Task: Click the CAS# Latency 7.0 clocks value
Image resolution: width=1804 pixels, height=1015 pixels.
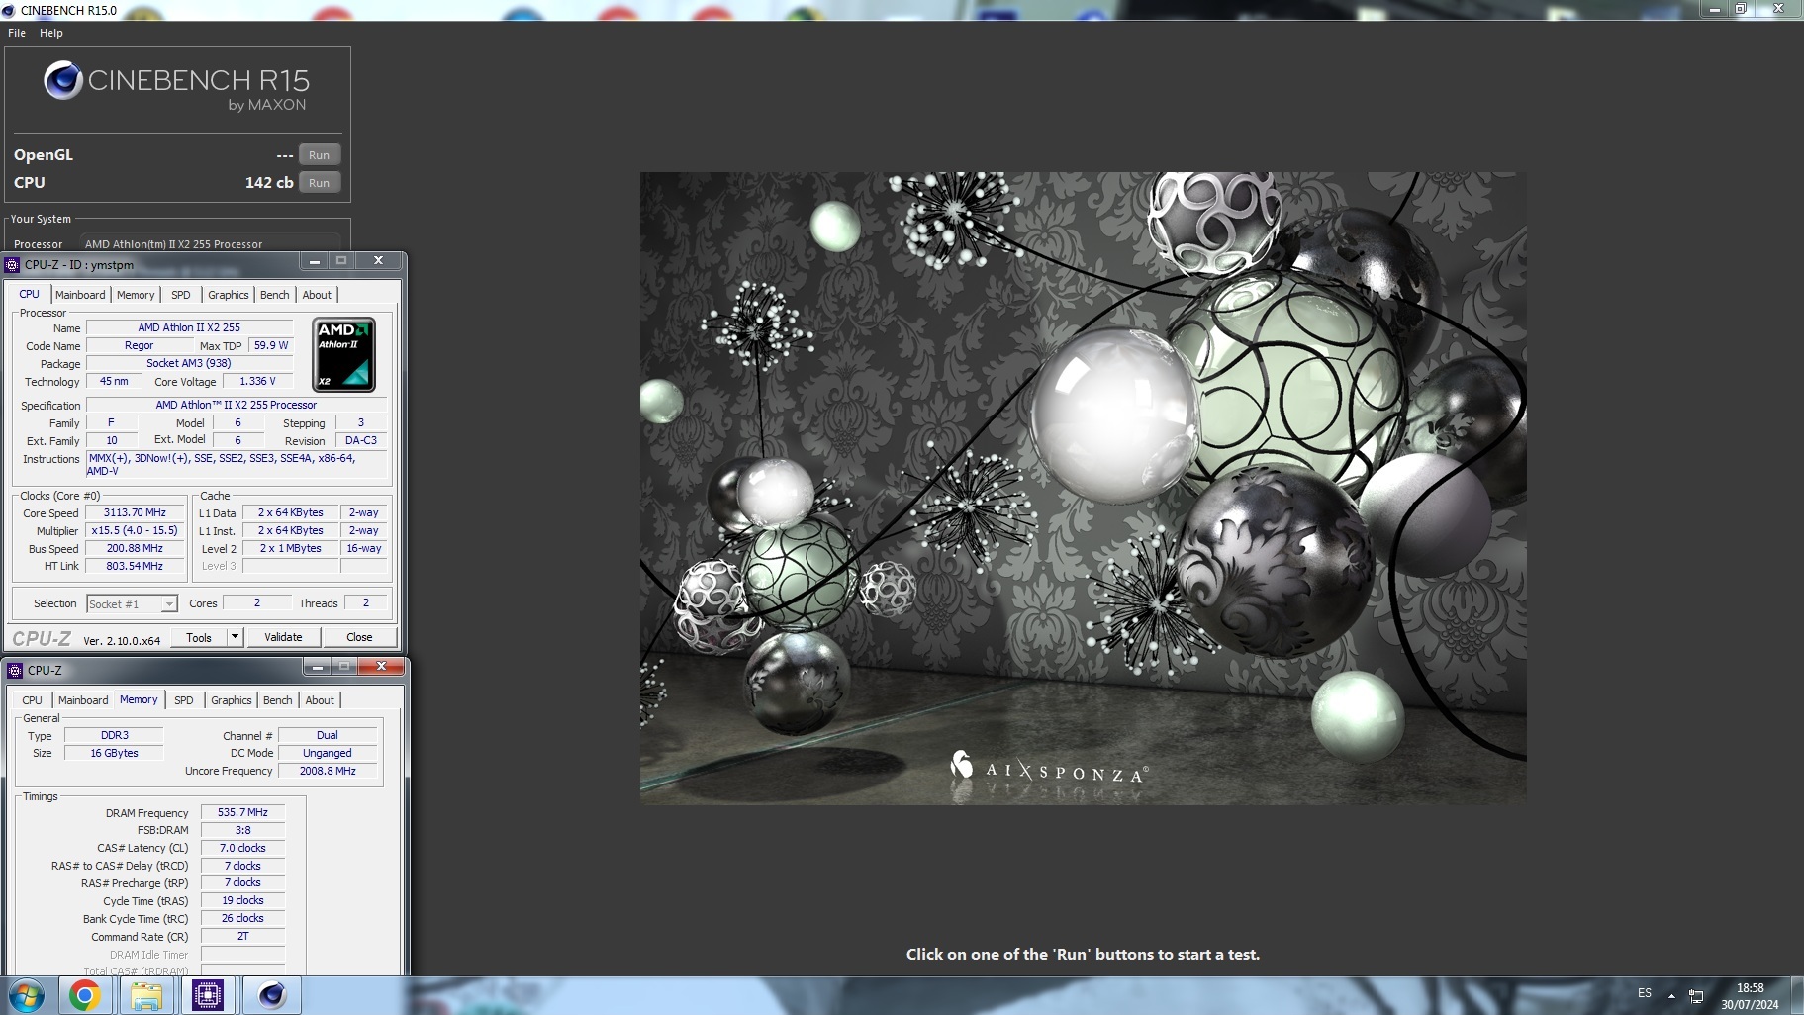Action: pos(242,849)
